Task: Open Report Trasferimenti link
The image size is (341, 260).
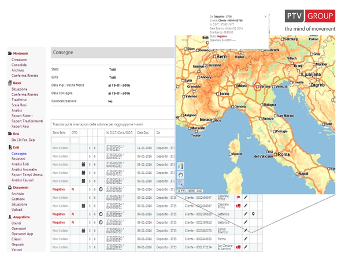Action: coord(27,121)
